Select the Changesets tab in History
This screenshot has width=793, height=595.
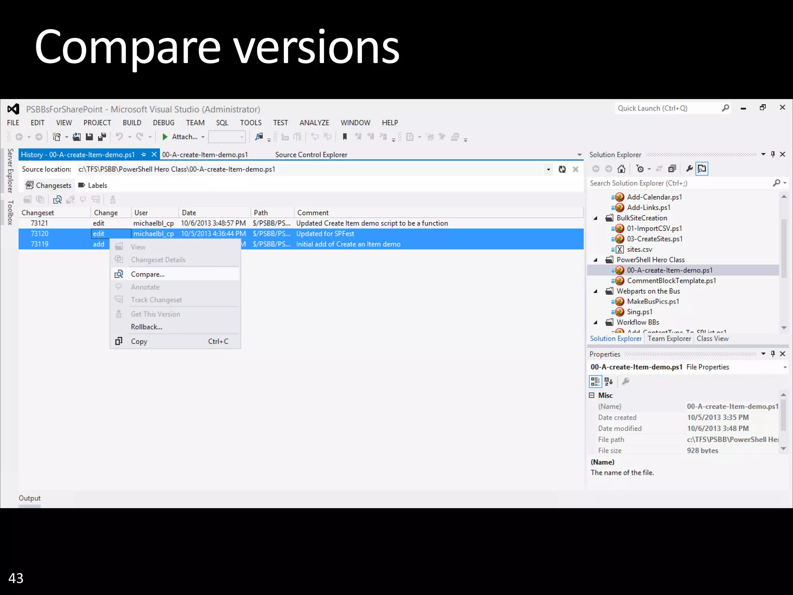49,186
